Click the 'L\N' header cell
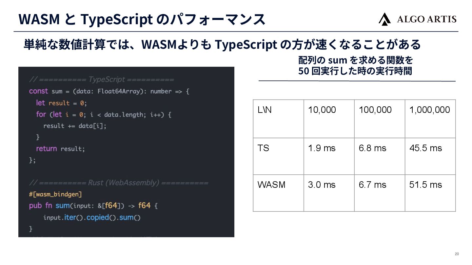This screenshot has height=265, width=472. (278, 119)
